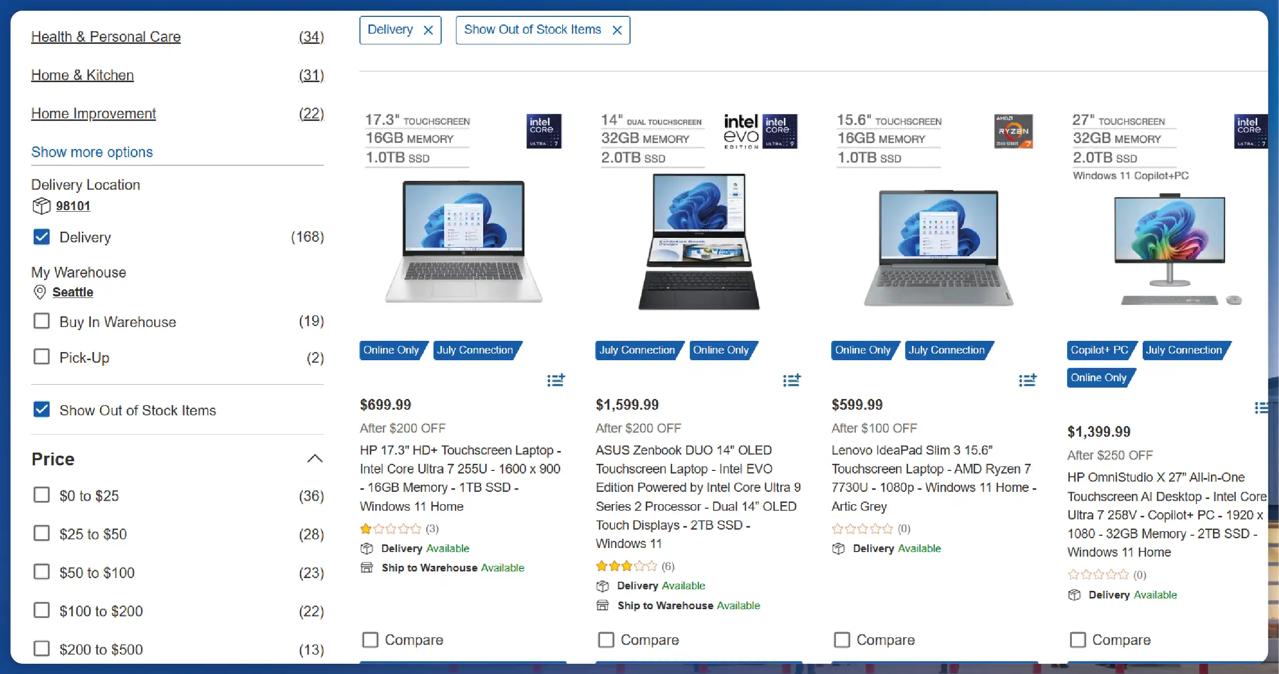Screen dimensions: 1279x674
Task: Click the add-to-list icon on HP 17.3" laptop
Action: 555,381
